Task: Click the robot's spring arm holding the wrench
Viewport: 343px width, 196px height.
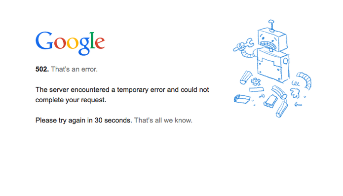Action: pyautogui.click(x=249, y=53)
